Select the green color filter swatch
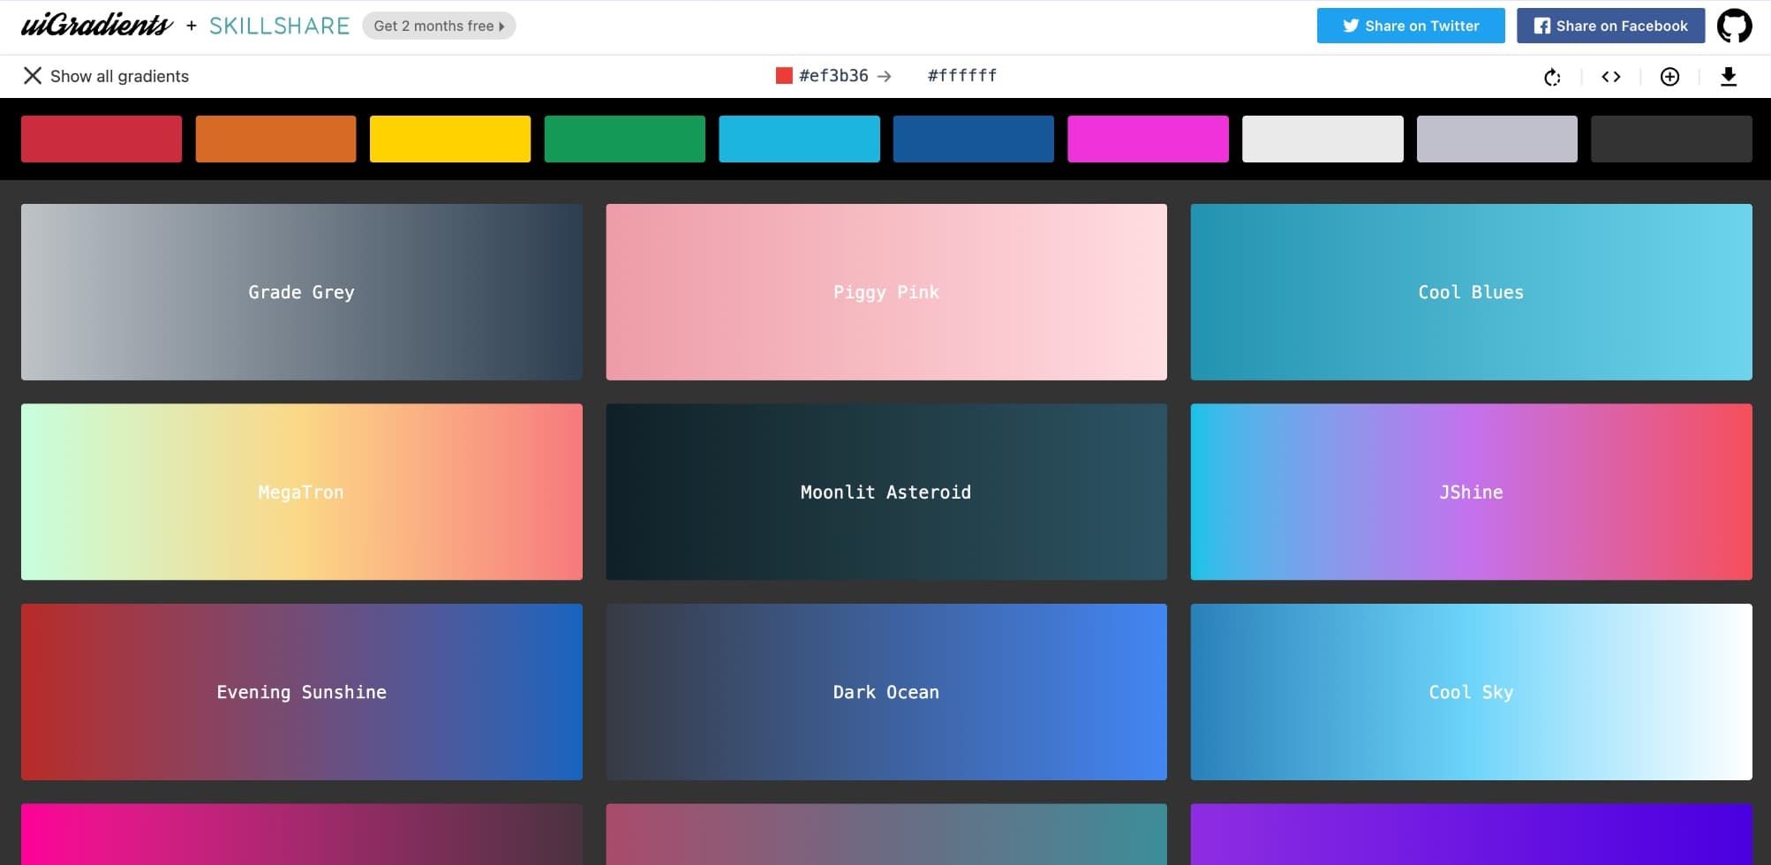The image size is (1771, 865). click(625, 139)
